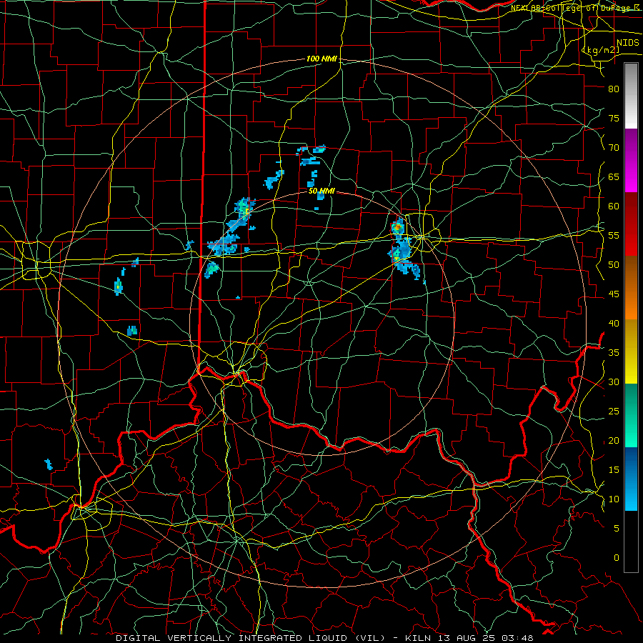
Task: Select the magenta segment of the VIL legend
Action: click(631, 177)
